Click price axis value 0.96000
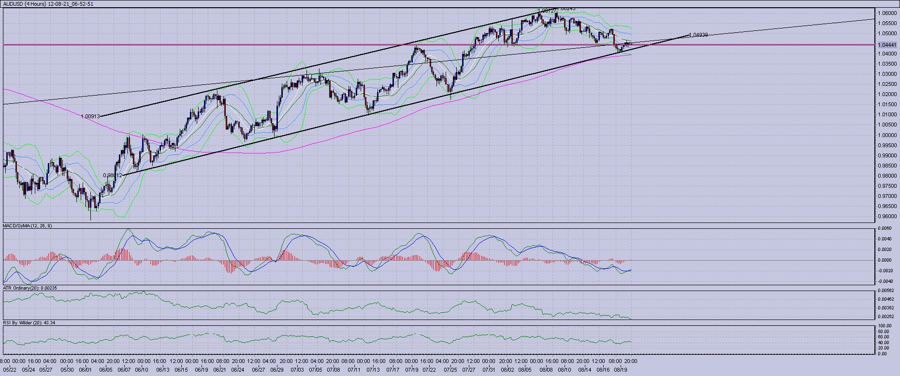This screenshot has height=376, width=900. (x=888, y=216)
